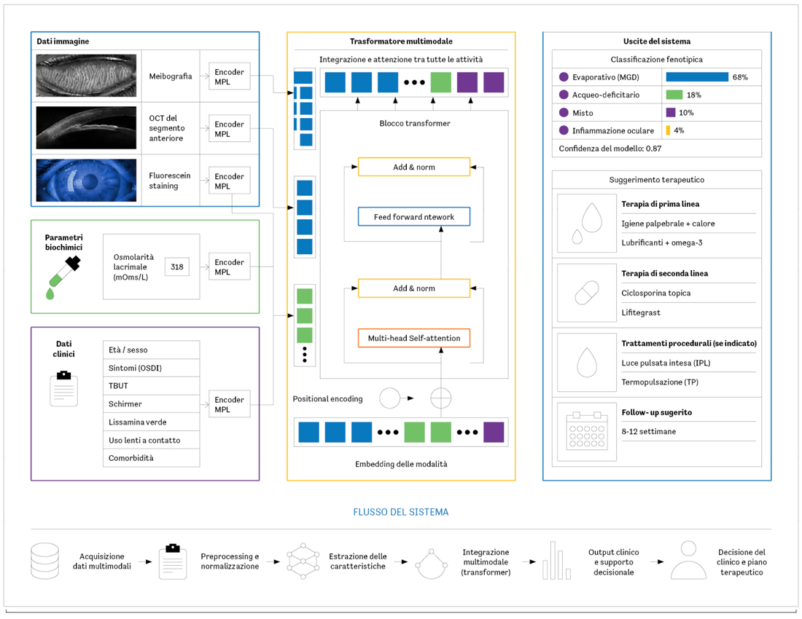Viewport: 802px width, 619px height.
Task: Click the empty circle next to Positional encoding
Action: pyautogui.click(x=390, y=398)
